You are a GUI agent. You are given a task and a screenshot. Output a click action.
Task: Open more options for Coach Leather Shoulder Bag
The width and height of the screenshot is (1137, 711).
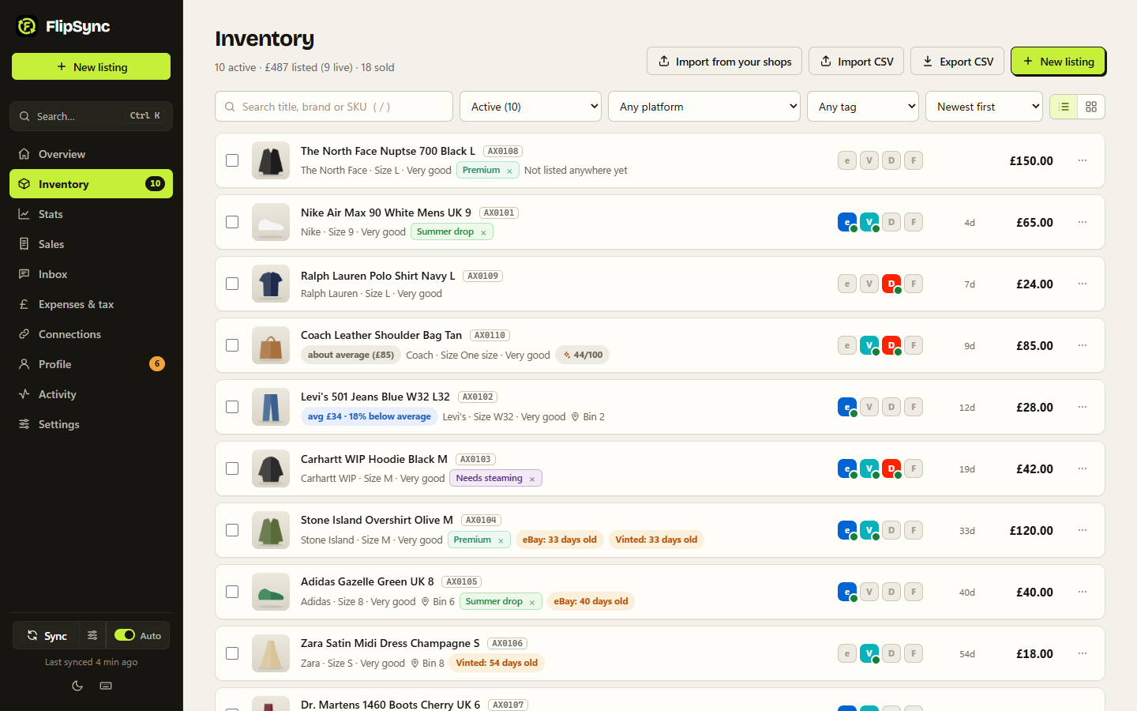pyautogui.click(x=1083, y=345)
